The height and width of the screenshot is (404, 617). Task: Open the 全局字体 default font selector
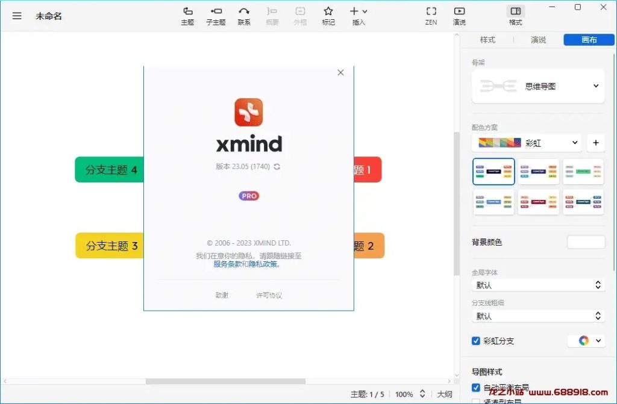(538, 285)
